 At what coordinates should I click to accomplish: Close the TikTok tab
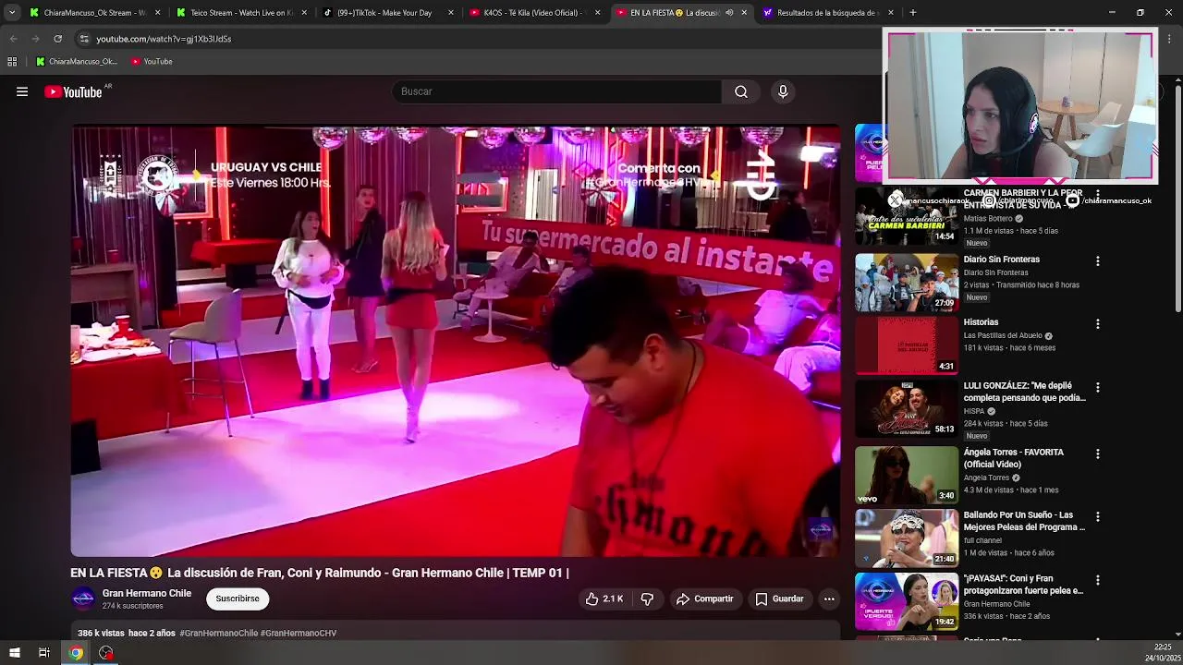pyautogui.click(x=451, y=13)
